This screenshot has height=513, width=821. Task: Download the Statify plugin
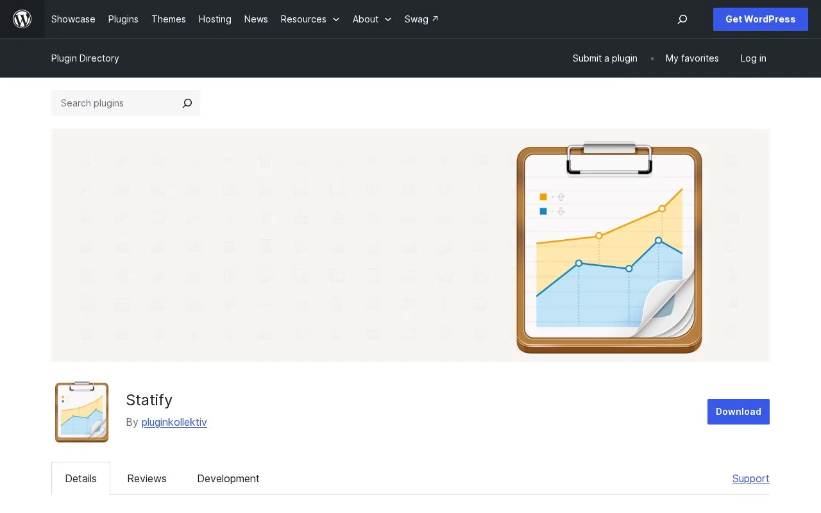click(x=738, y=412)
